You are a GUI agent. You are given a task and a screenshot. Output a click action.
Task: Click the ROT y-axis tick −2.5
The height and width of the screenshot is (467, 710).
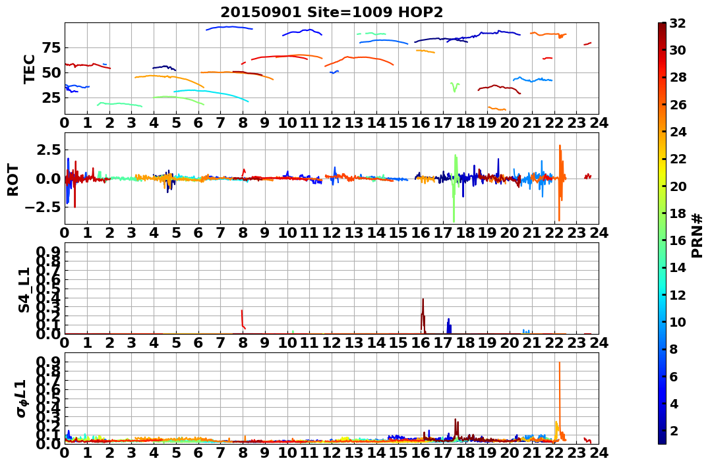coord(43,207)
